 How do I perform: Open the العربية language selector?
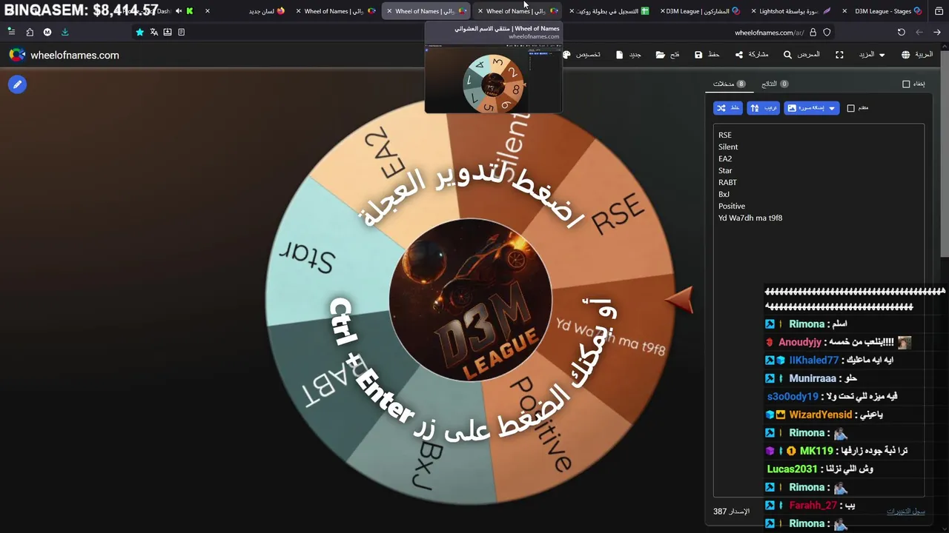tap(917, 55)
